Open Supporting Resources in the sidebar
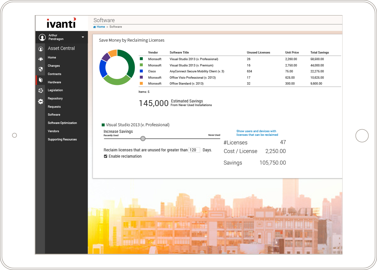Screen dimensions: 377x270 point(62,139)
